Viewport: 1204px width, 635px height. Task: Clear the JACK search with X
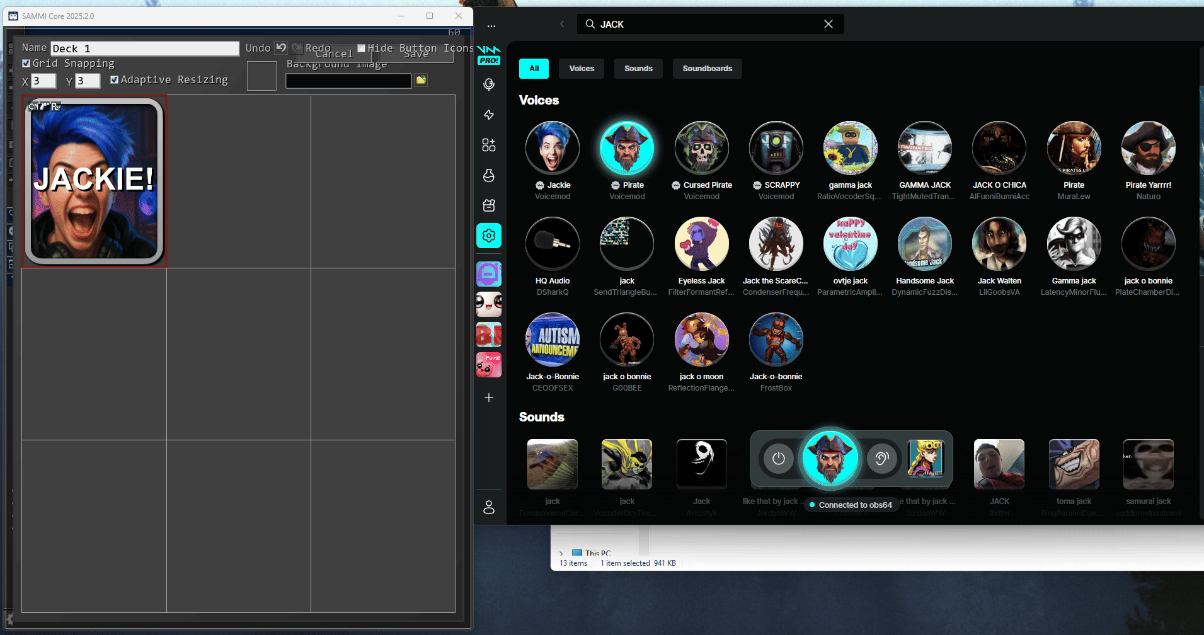coord(828,24)
